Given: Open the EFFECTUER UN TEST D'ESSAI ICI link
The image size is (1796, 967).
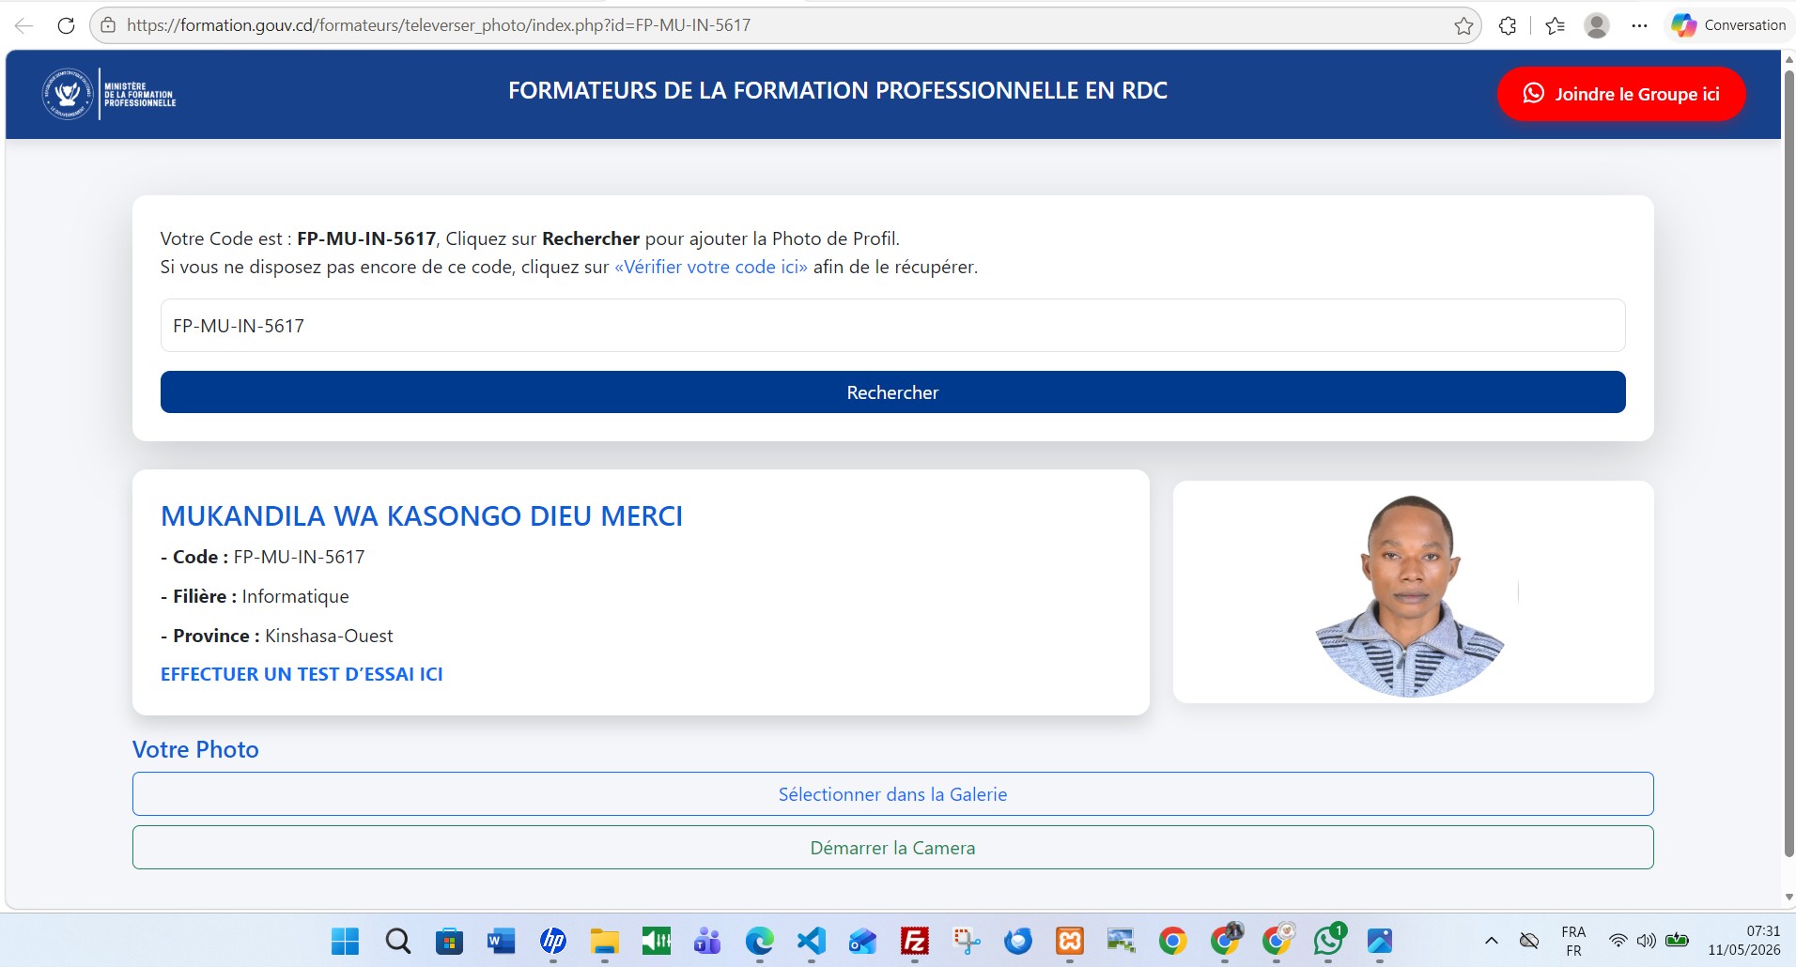Looking at the screenshot, I should pos(302,674).
